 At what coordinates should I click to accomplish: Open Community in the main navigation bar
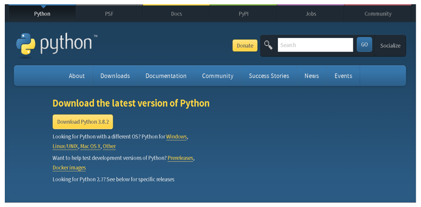(218, 76)
